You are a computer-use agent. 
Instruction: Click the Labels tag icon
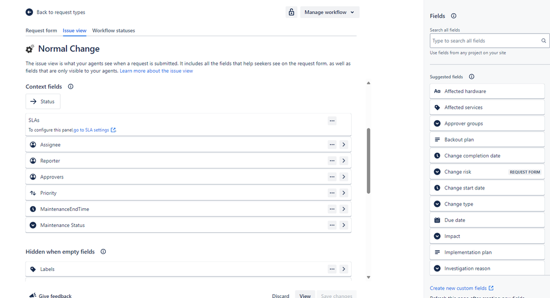tap(33, 269)
